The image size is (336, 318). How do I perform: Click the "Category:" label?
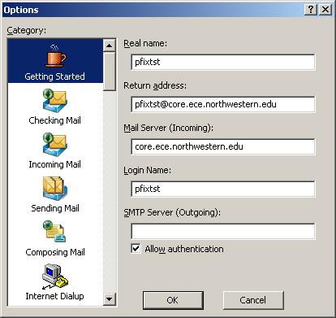[27, 30]
